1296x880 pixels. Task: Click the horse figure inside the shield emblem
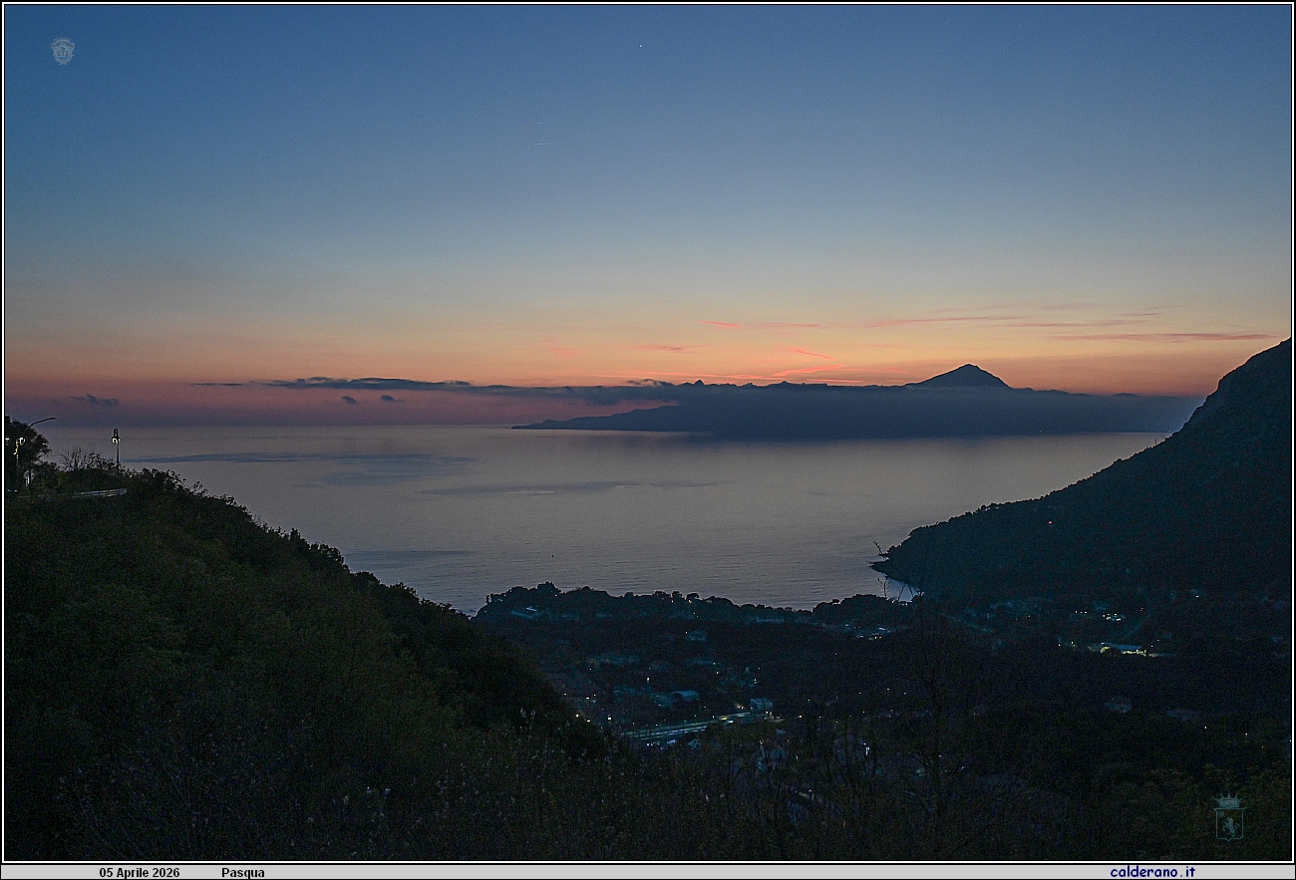(1228, 827)
